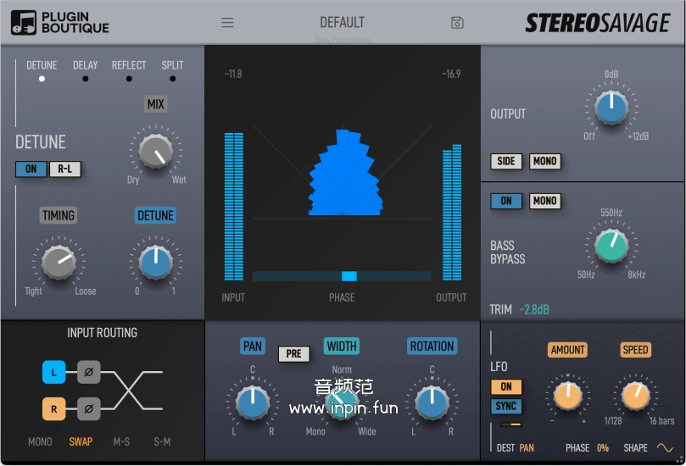The height and width of the screenshot is (466, 686).
Task: Open the hamburger preset menu
Action: (x=227, y=22)
